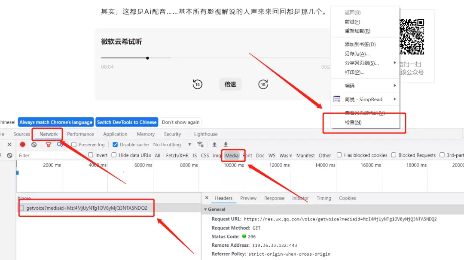Select the getvoice?mediaid request row
The image size is (464, 260).
[x=109, y=208]
